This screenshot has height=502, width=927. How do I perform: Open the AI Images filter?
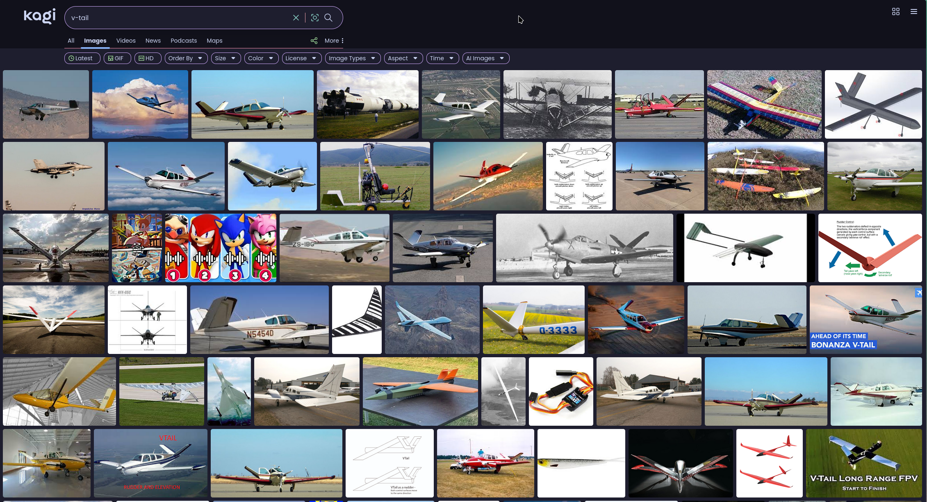[485, 58]
